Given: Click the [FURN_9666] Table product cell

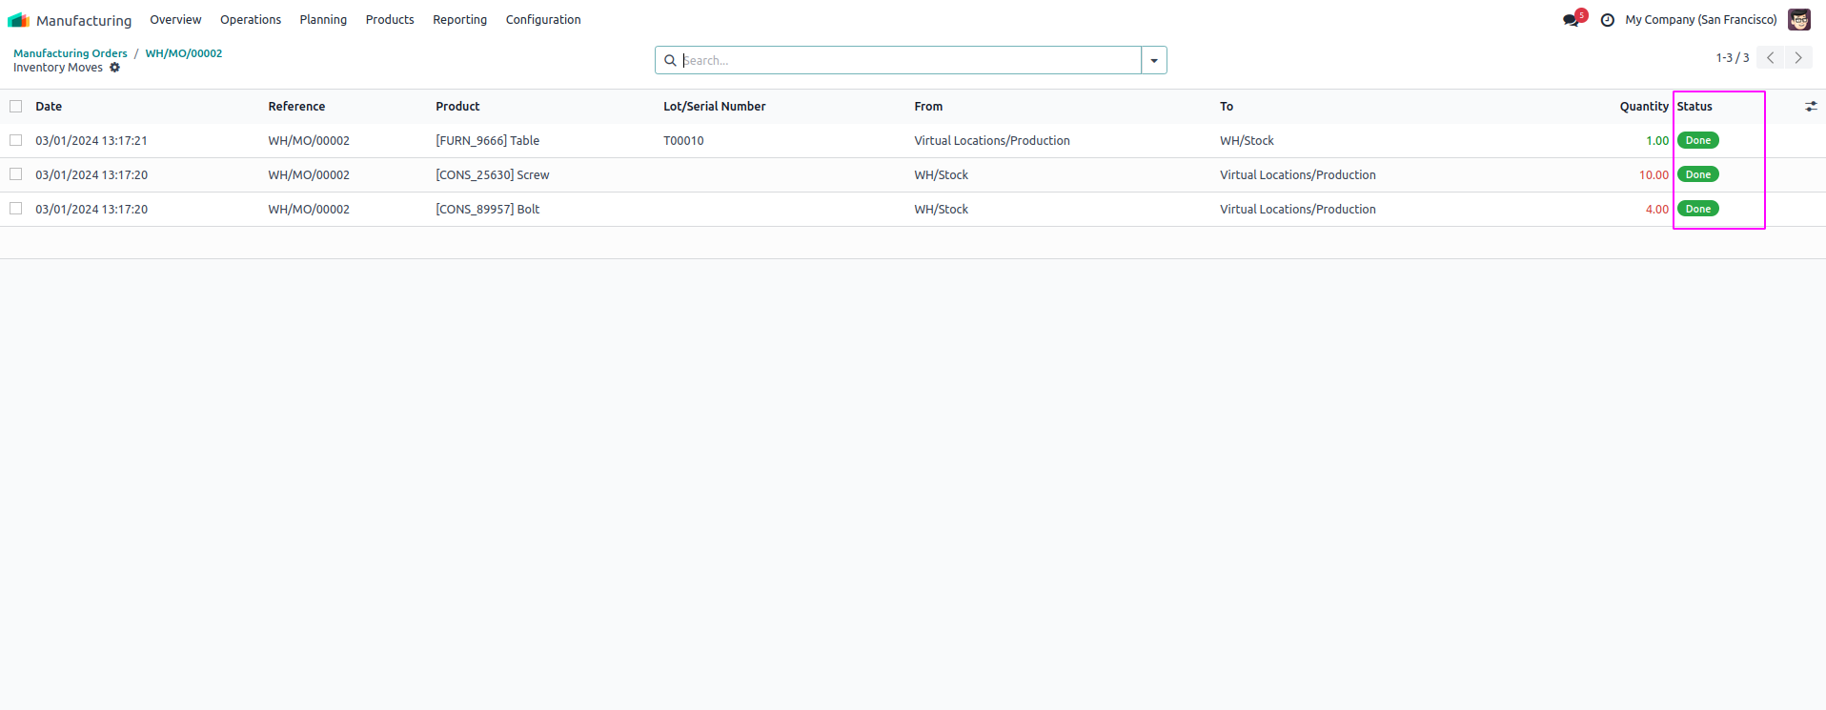Looking at the screenshot, I should tap(487, 141).
